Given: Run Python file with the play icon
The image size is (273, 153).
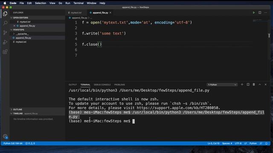Looking at the screenshot, I should pyautogui.click(x=254, y=12).
